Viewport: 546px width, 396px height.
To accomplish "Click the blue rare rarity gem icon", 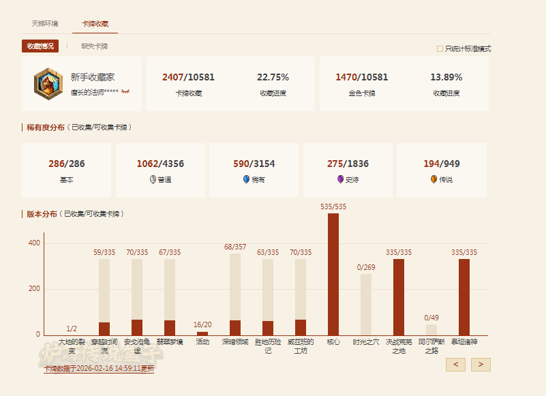I will click(x=246, y=179).
